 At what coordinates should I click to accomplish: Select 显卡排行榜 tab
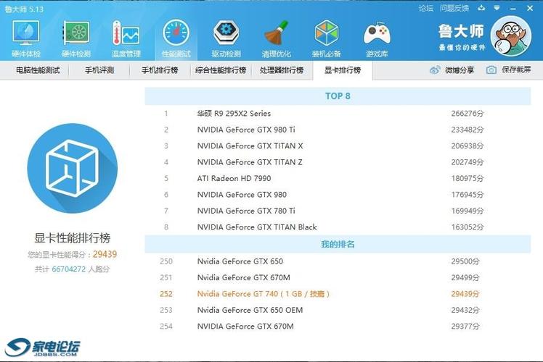pos(343,70)
